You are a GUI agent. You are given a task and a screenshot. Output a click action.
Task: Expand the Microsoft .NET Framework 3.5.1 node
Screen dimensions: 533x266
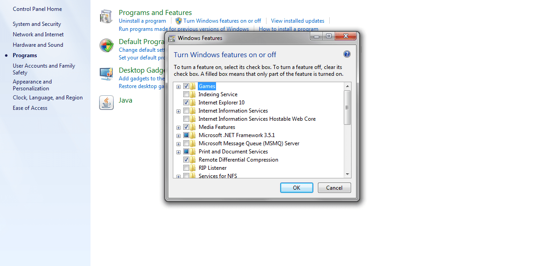178,135
